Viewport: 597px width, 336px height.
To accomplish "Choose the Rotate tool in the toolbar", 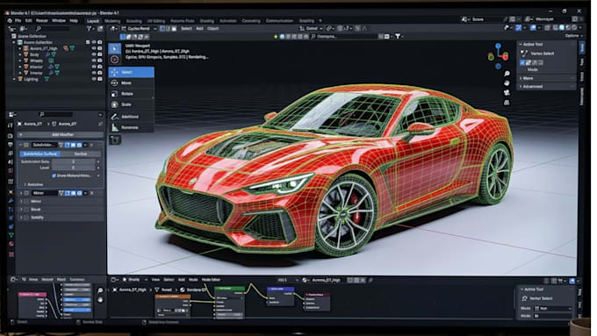I will pos(131,94).
